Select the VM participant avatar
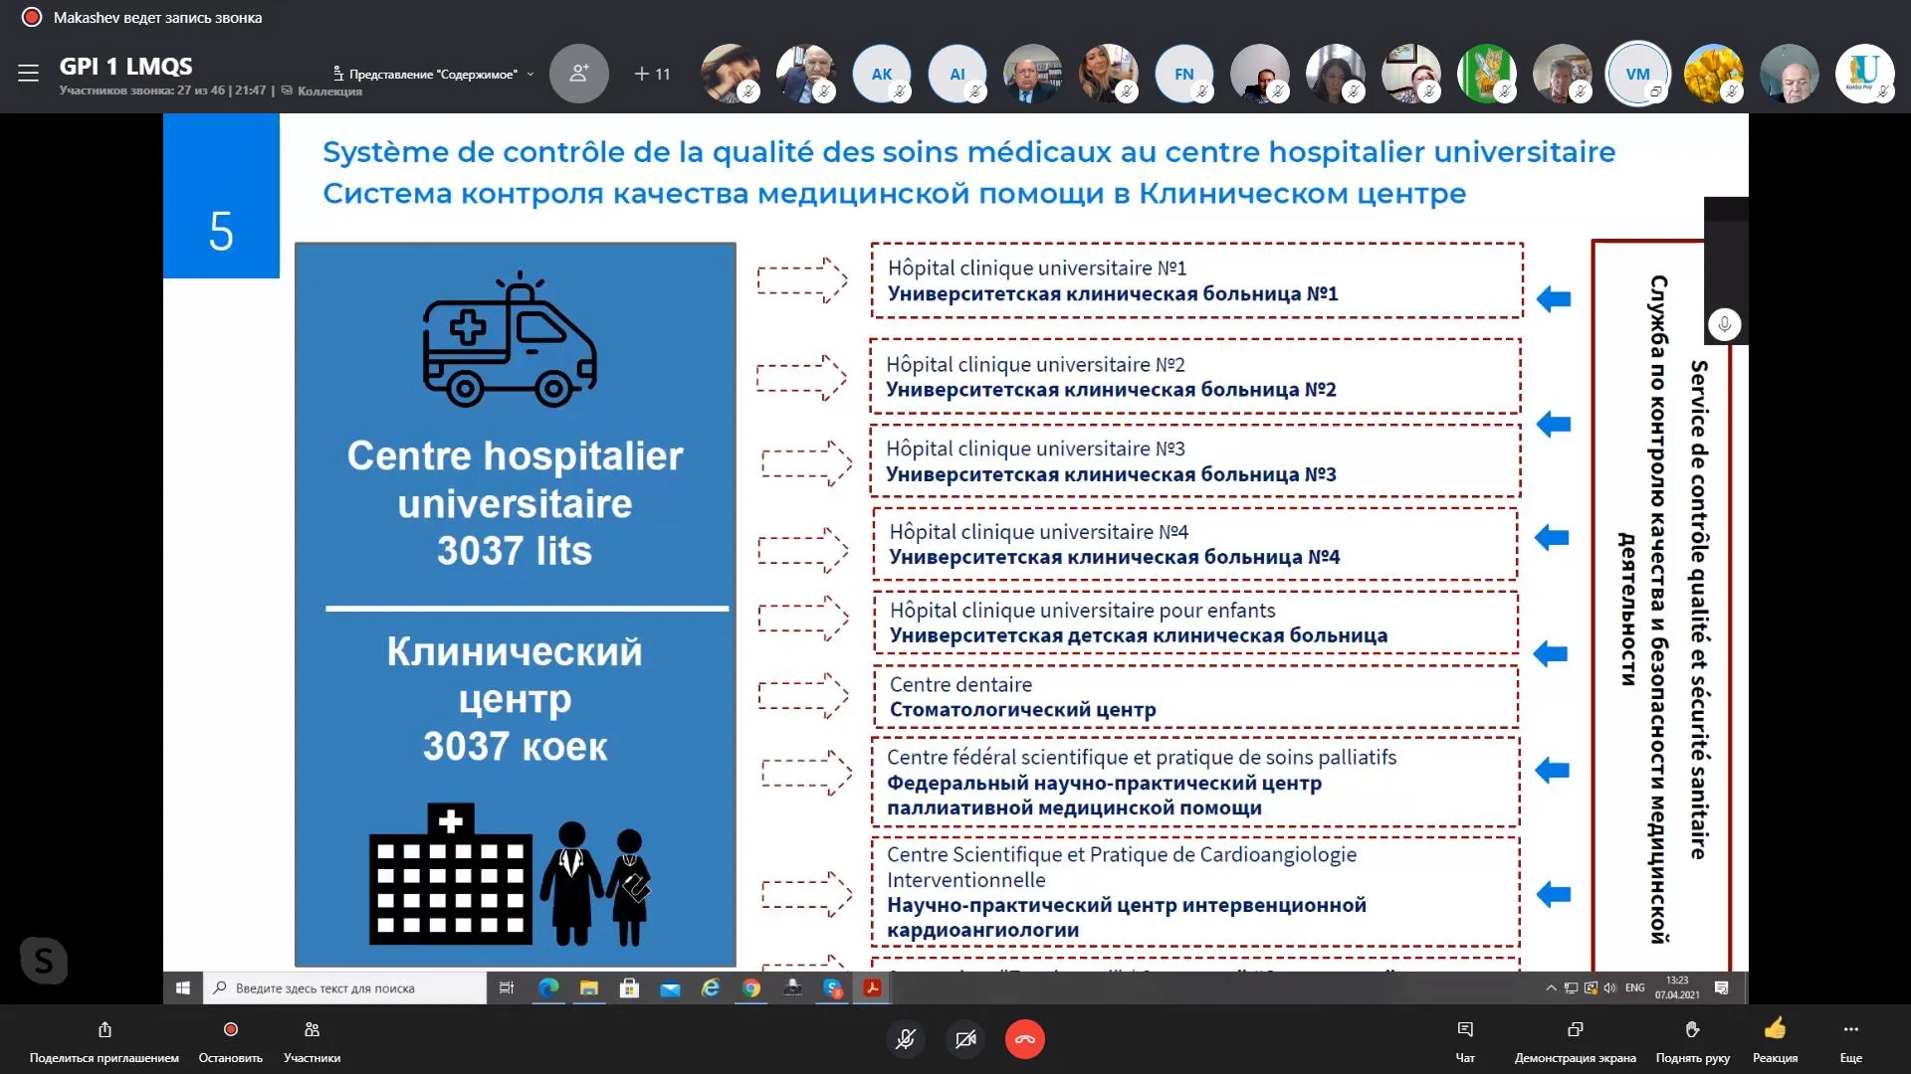This screenshot has height=1074, width=1911. point(1637,74)
